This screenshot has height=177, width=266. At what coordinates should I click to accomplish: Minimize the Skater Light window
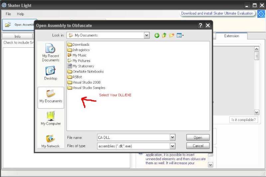(x=247, y=6)
